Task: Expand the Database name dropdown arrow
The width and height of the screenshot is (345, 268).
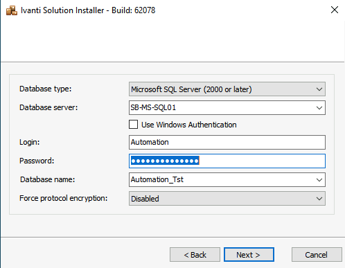Action: click(x=319, y=179)
